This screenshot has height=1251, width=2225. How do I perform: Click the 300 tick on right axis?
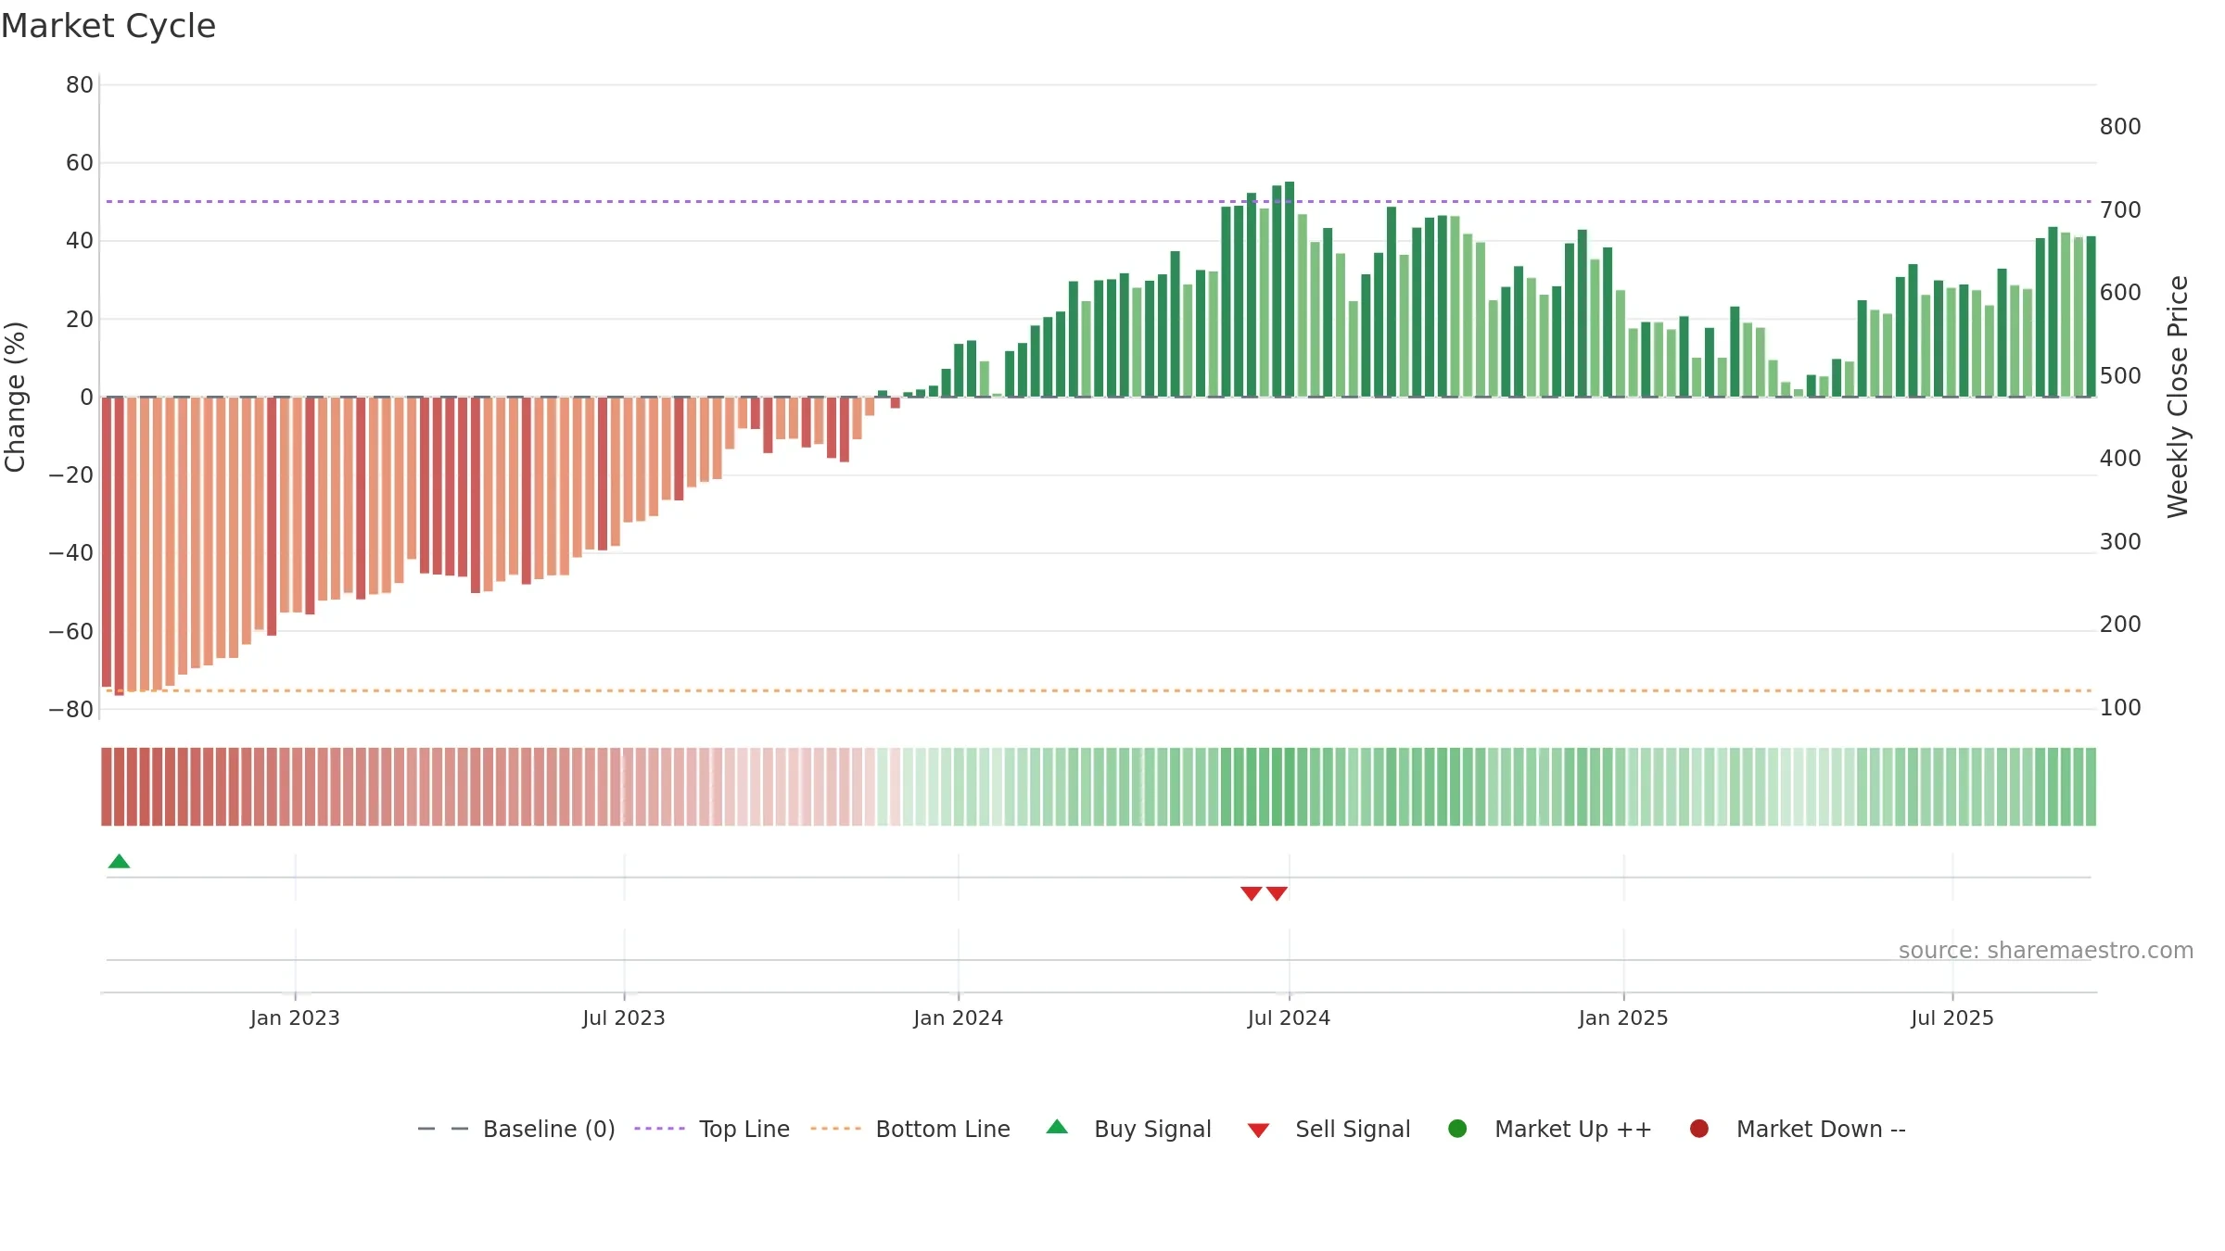point(2120,542)
